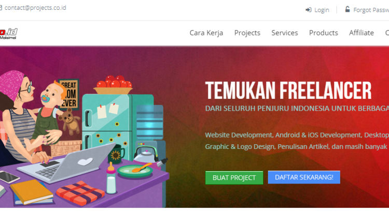The height and width of the screenshot is (212, 389).
Task: Click the contact@projects.co.id email address
Action: coord(35,8)
